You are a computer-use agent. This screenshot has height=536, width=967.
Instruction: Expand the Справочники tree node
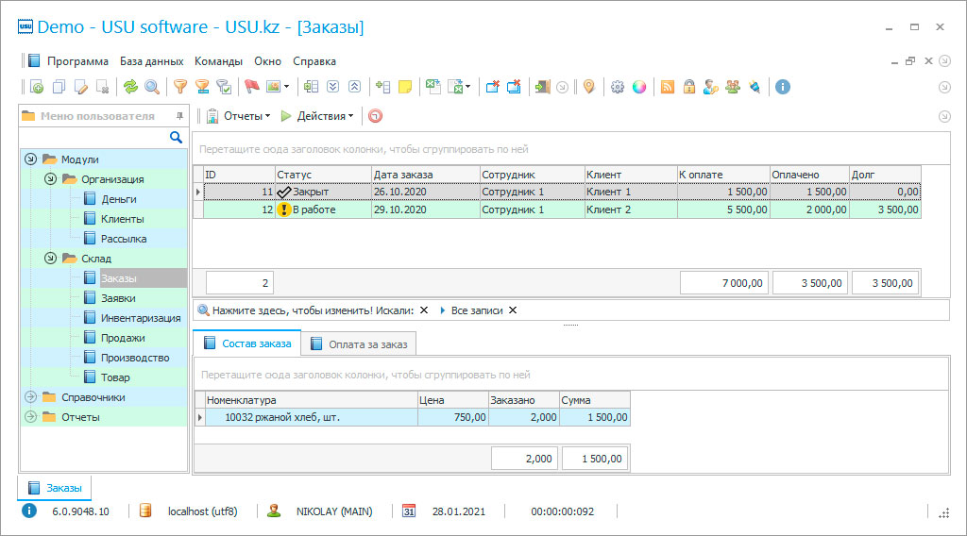point(30,396)
